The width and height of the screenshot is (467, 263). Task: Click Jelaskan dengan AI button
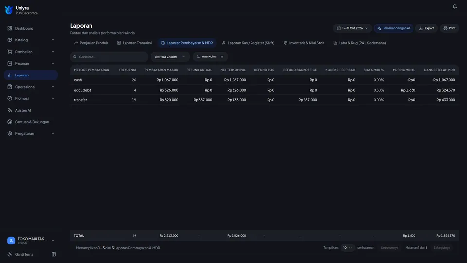394,28
